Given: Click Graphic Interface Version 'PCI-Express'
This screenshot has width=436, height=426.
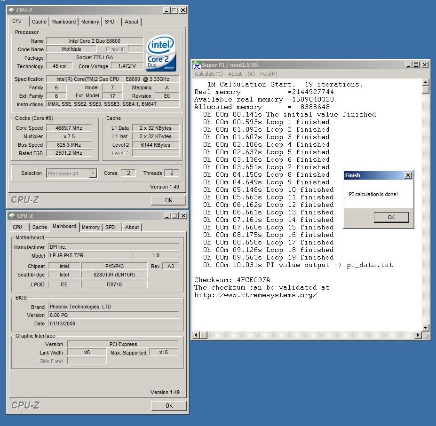Looking at the screenshot, I should coord(123,344).
